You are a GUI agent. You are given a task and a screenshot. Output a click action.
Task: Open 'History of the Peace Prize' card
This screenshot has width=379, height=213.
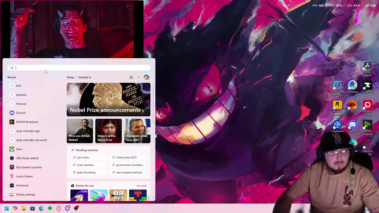tap(108, 131)
